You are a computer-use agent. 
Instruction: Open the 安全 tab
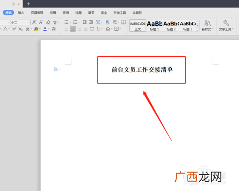(x=104, y=12)
